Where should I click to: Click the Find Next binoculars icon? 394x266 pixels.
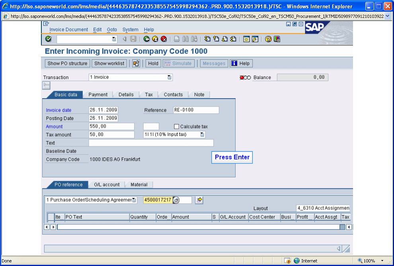[x=194, y=39]
